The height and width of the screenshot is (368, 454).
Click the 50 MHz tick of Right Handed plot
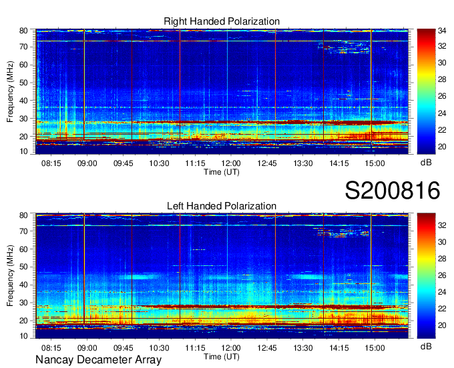(23, 83)
